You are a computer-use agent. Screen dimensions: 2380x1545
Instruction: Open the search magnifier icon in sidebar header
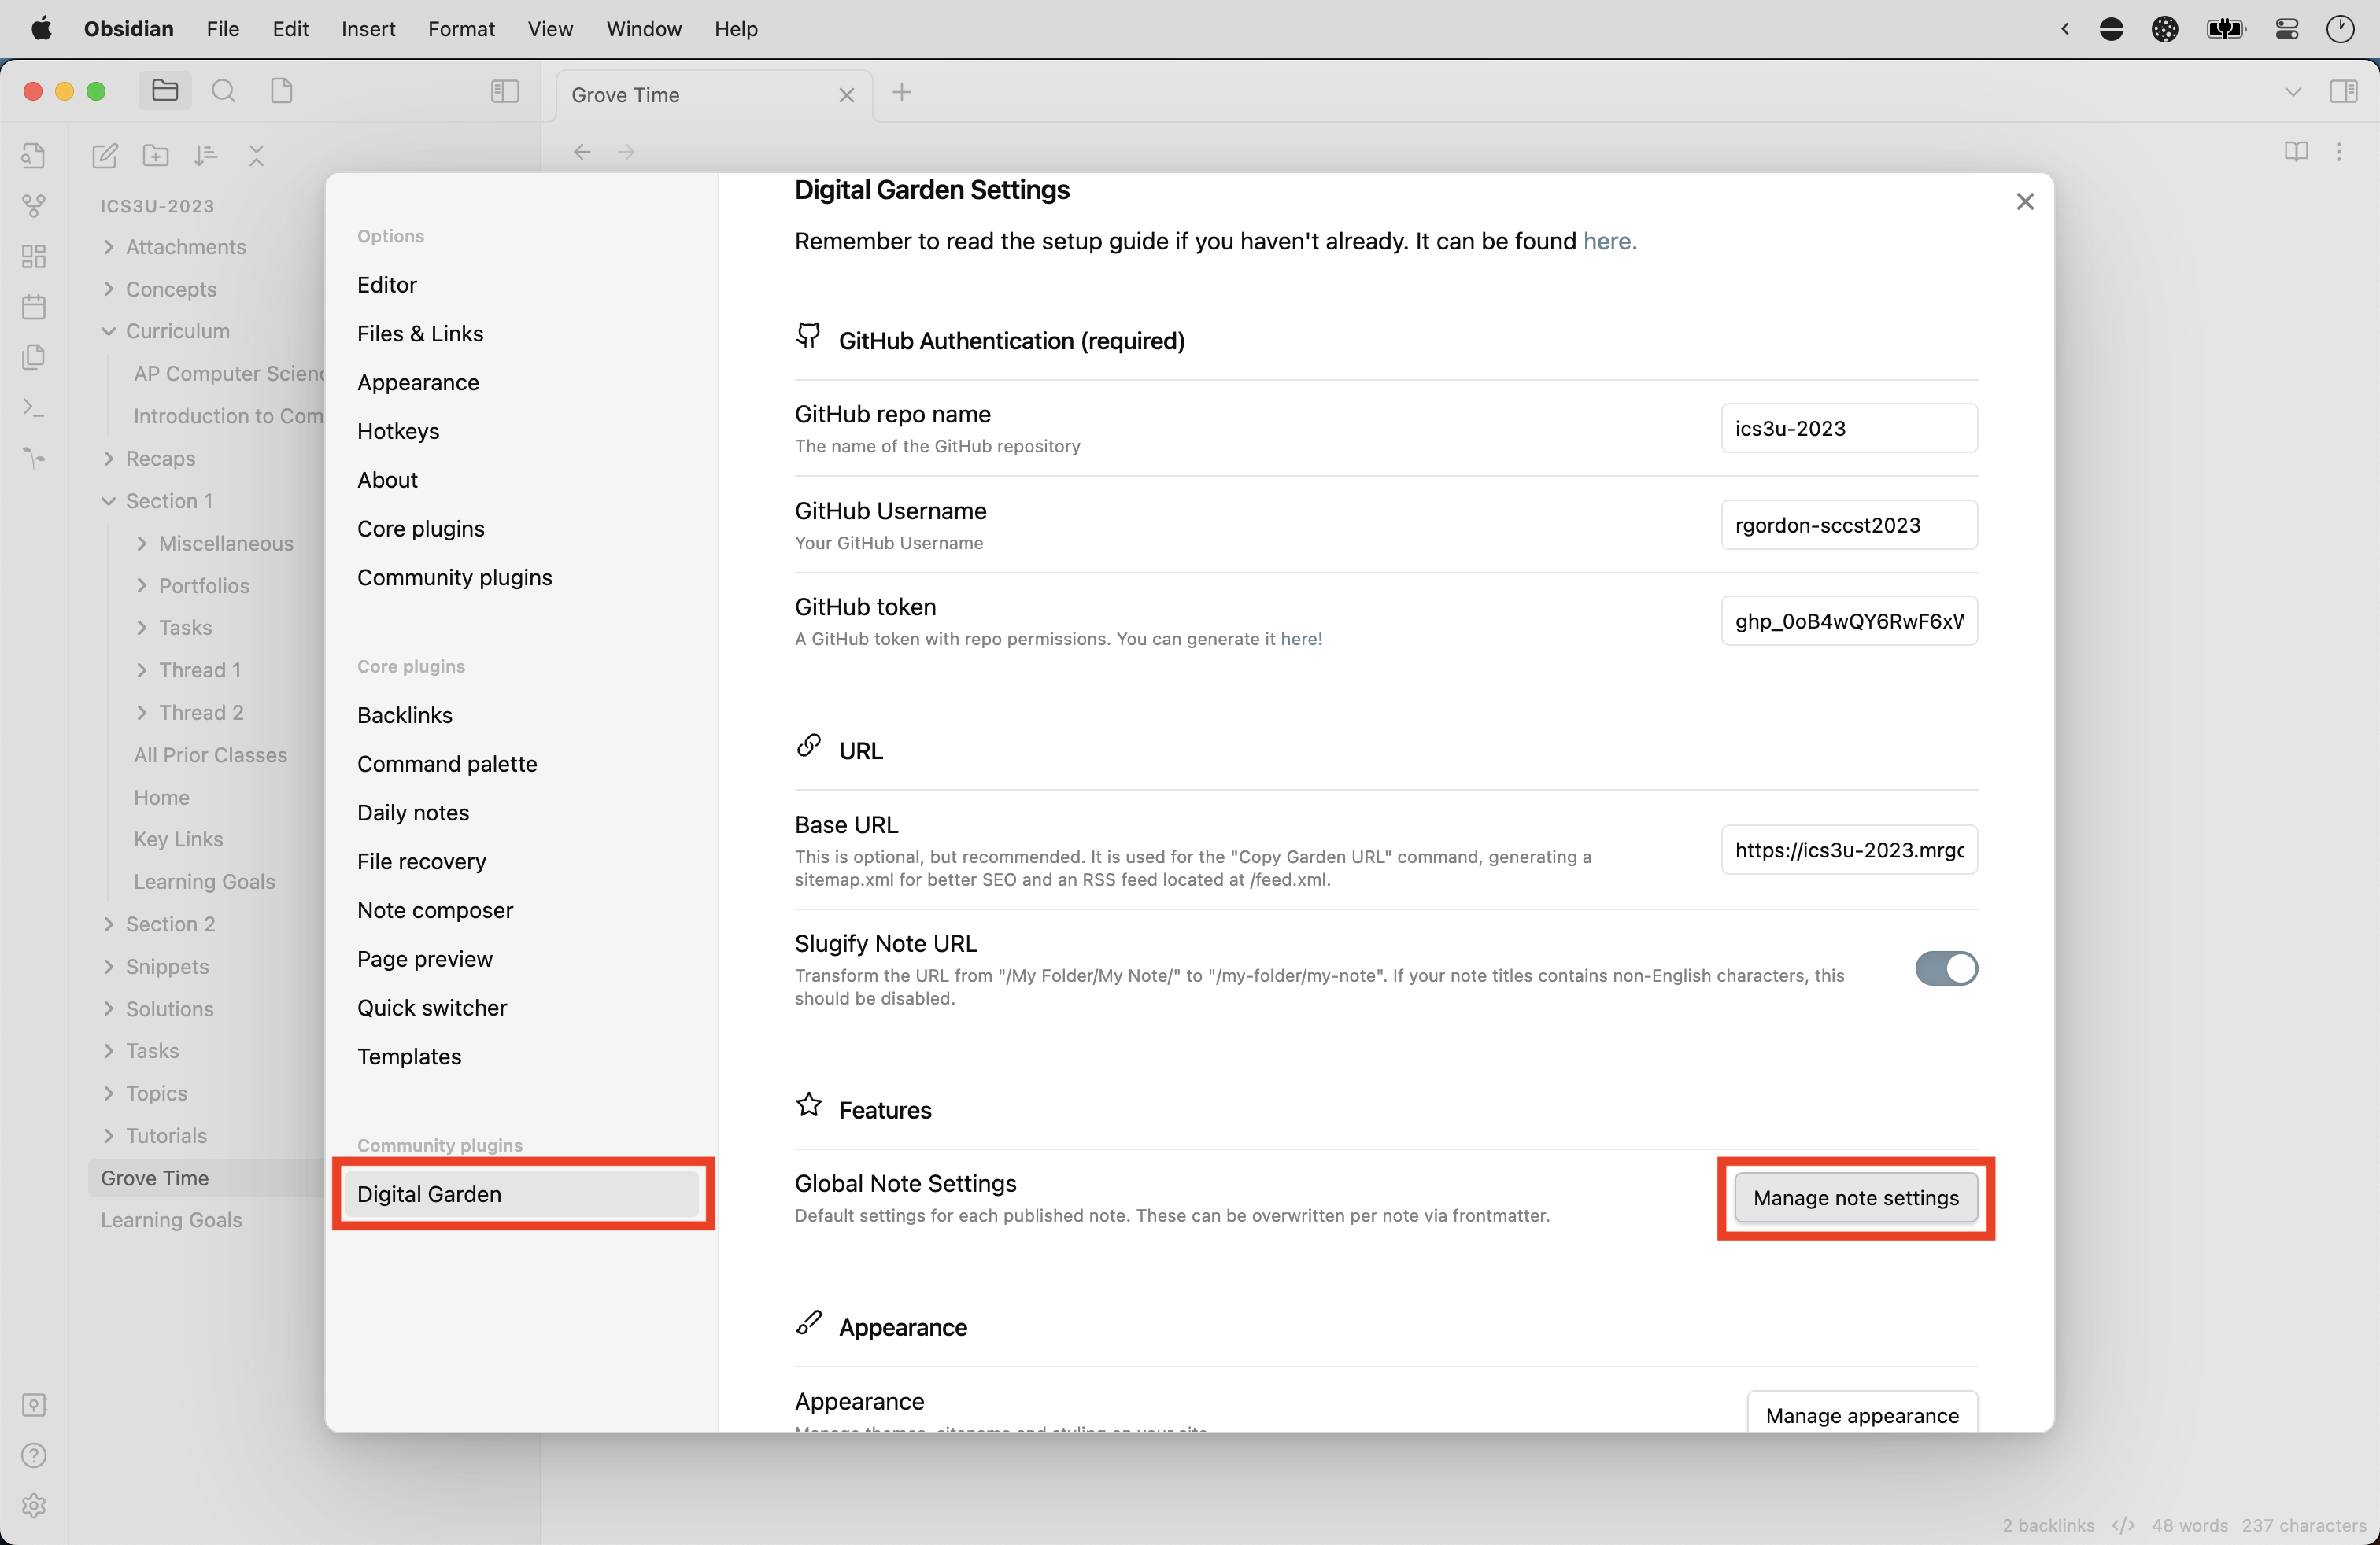[224, 92]
